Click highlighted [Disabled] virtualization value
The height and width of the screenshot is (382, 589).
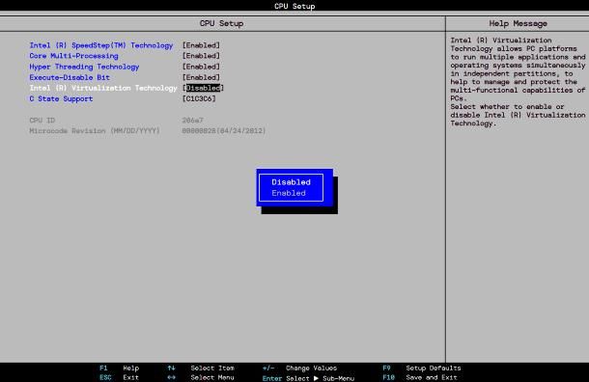click(203, 88)
